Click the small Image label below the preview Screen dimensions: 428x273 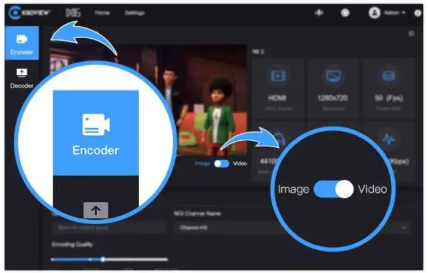coord(203,163)
